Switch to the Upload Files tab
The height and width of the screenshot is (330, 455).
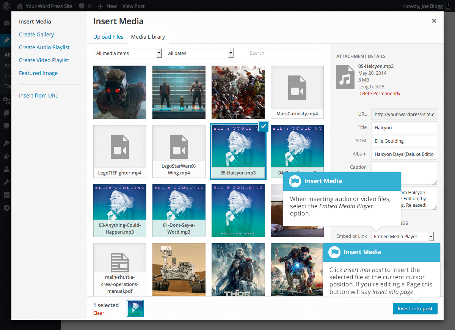pos(108,37)
